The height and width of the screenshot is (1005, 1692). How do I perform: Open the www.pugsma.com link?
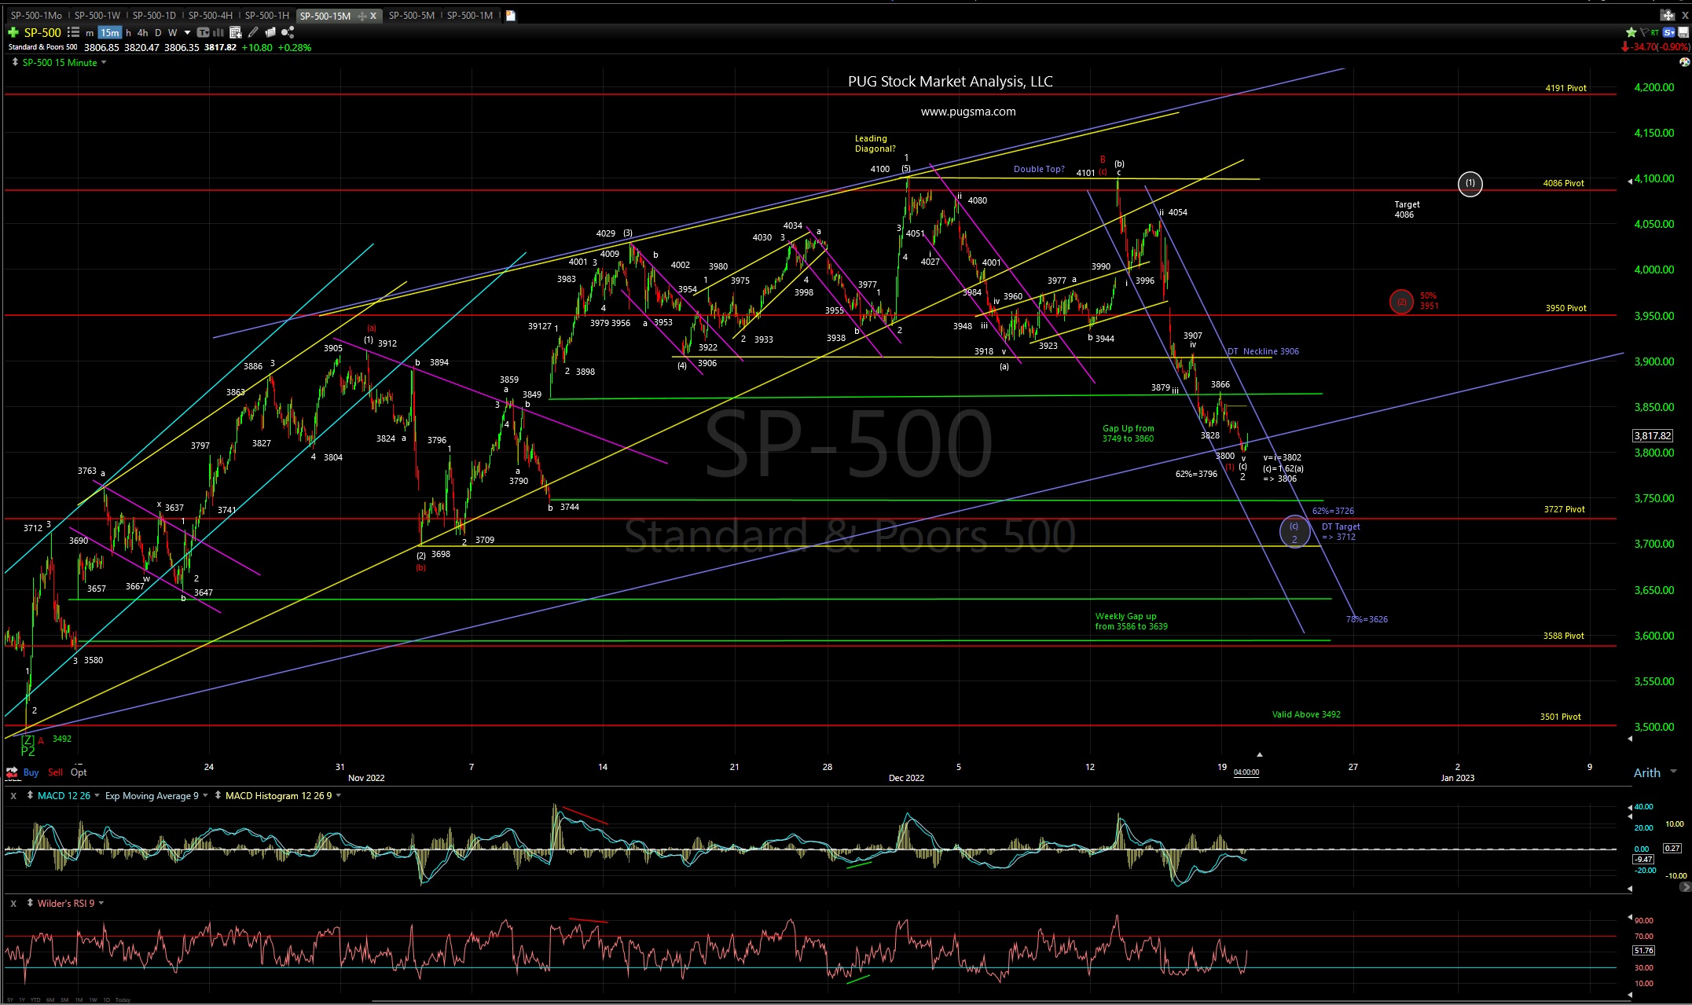(968, 111)
